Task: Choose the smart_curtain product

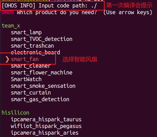Action: coord(31,93)
